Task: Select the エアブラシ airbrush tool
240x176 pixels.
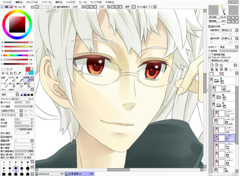Action: pos(12,79)
